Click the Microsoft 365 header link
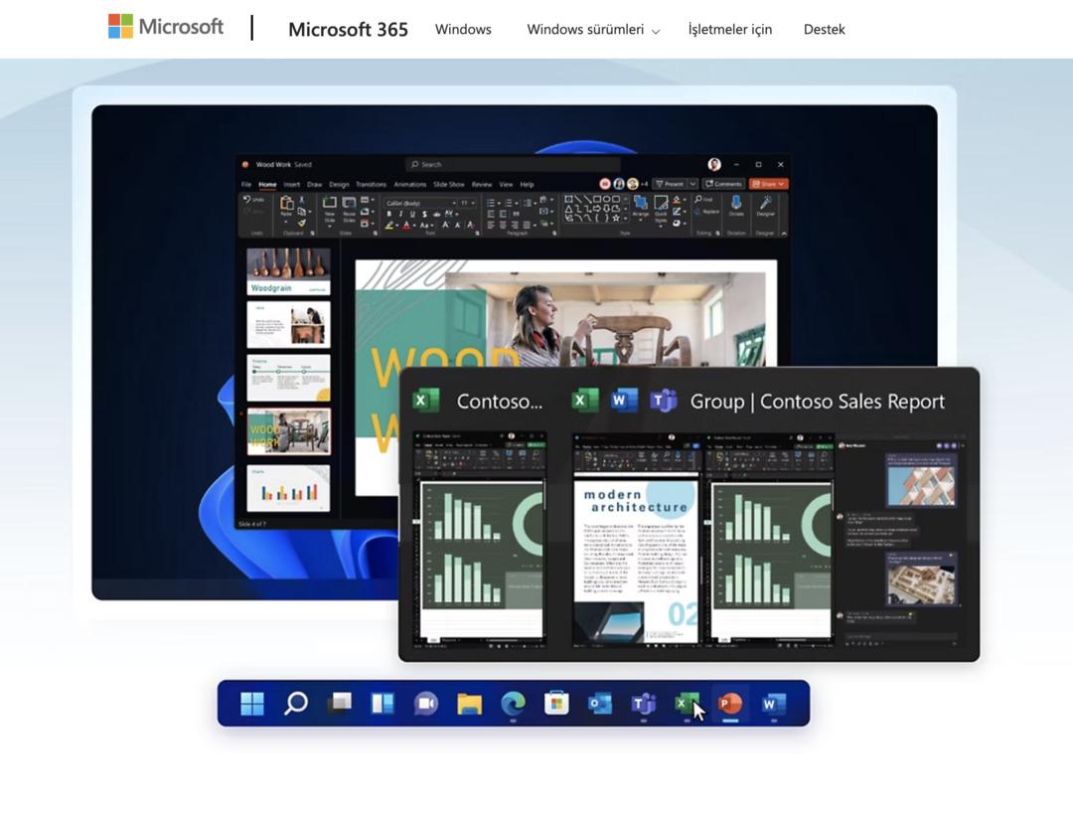The width and height of the screenshot is (1073, 830). (x=348, y=30)
